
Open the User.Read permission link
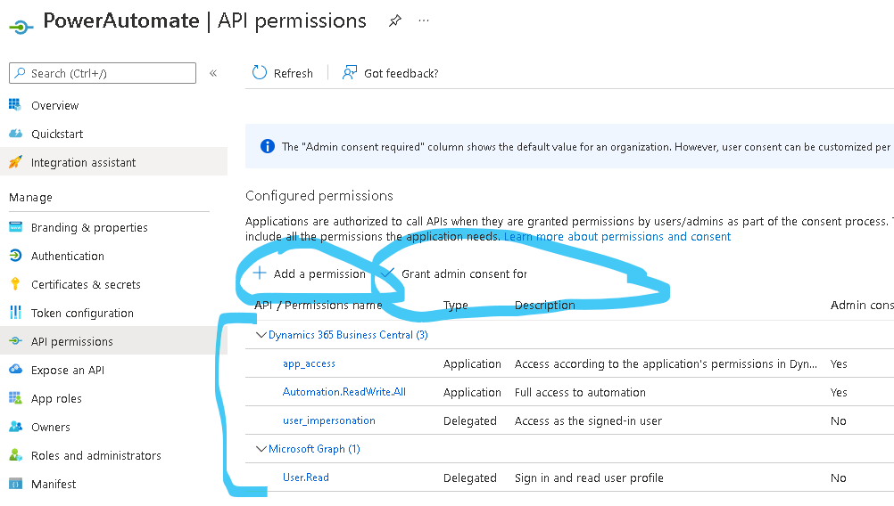[305, 477]
